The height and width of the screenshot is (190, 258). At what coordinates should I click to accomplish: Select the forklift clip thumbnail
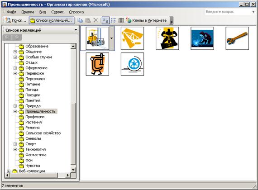pyautogui.click(x=97, y=38)
